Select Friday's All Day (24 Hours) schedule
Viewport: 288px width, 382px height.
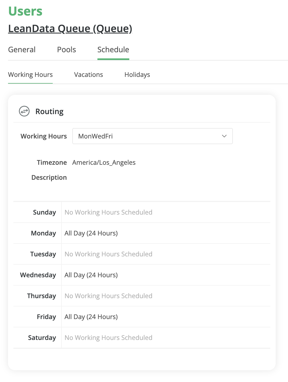pos(91,317)
